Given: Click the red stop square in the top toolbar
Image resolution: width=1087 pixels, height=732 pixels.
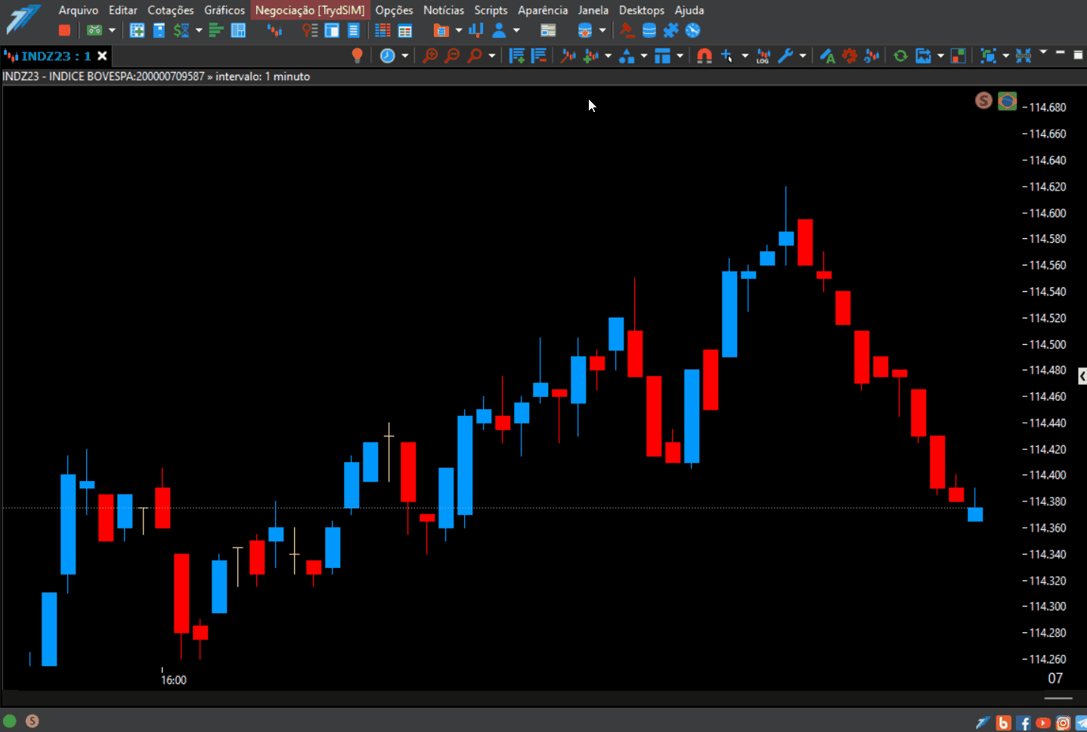Looking at the screenshot, I should (64, 30).
